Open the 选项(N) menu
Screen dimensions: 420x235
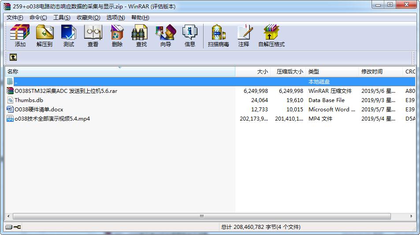click(116, 17)
